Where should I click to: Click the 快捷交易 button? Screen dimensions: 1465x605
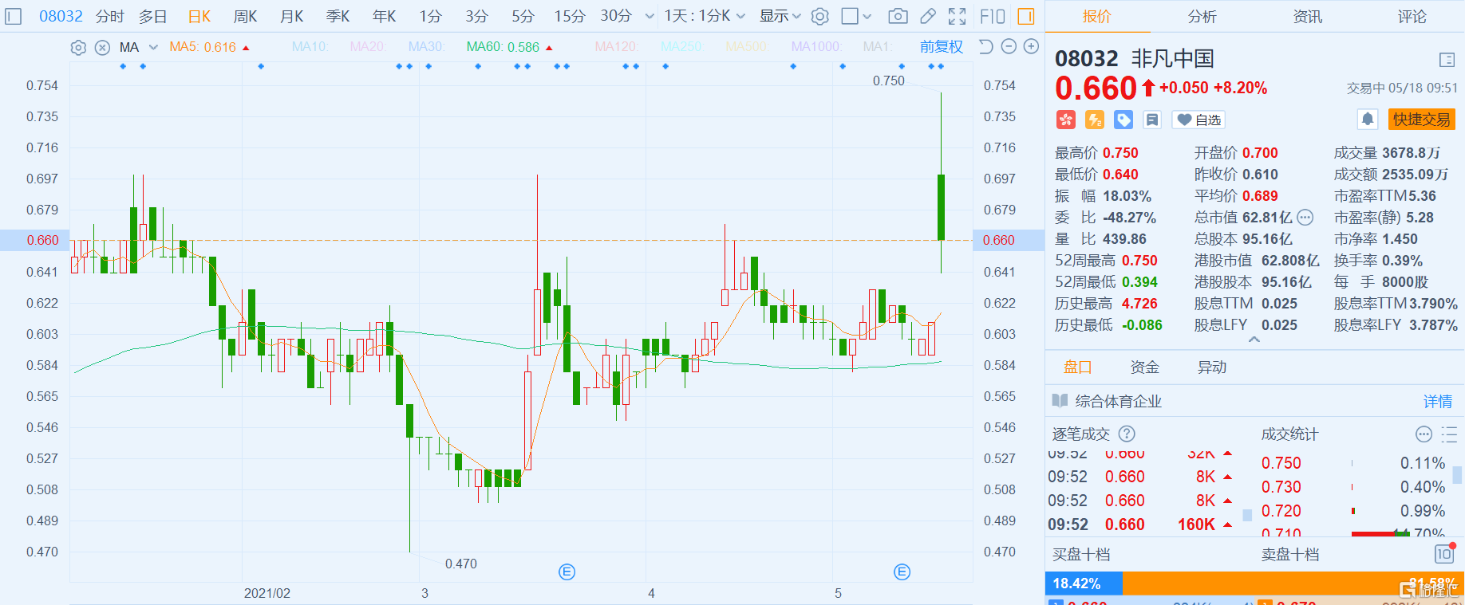coord(1422,120)
